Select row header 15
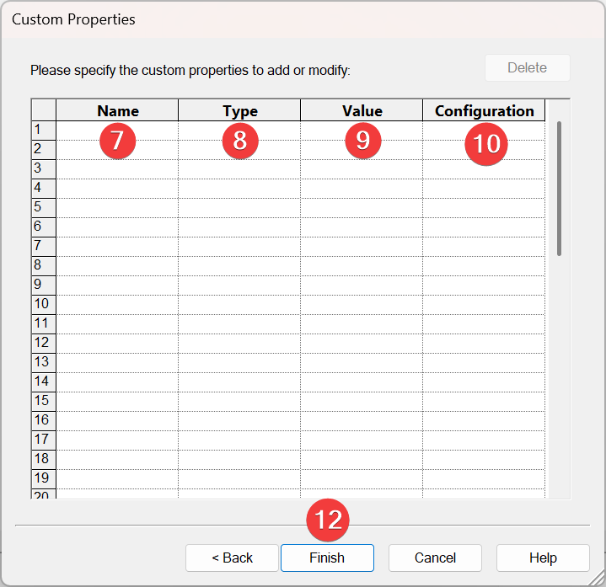The width and height of the screenshot is (606, 587). tap(44, 402)
